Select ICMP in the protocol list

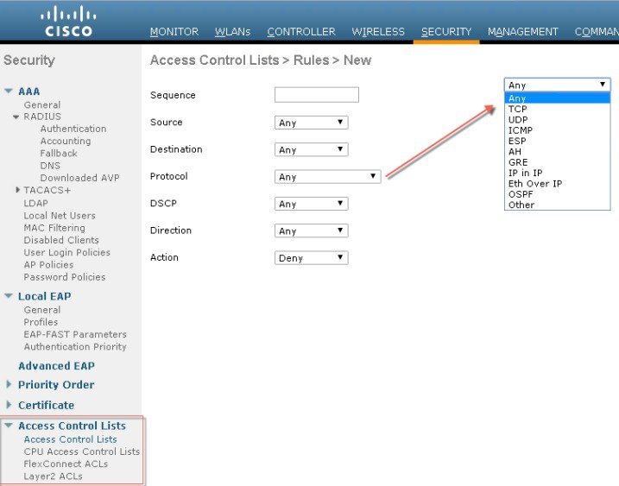pyautogui.click(x=557, y=130)
